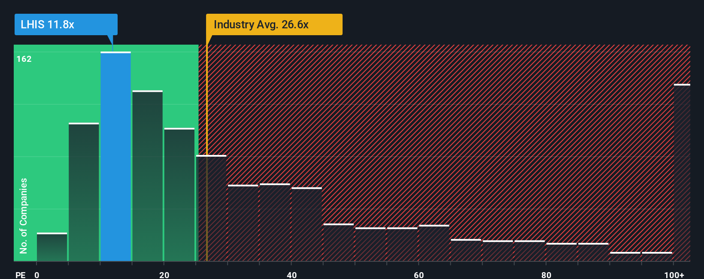
Task: Click the x-axis tick label 20
Action: point(164,275)
